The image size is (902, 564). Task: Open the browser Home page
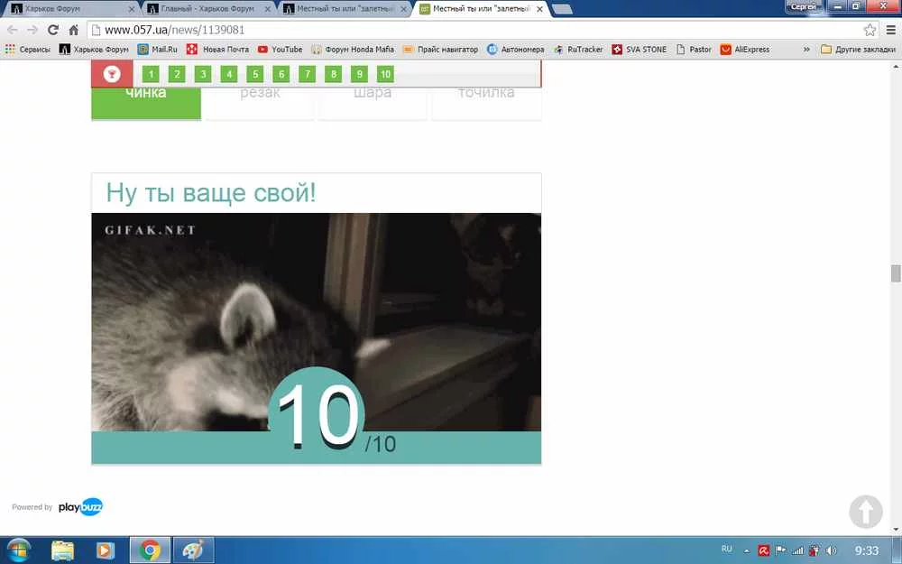pyautogui.click(x=74, y=30)
